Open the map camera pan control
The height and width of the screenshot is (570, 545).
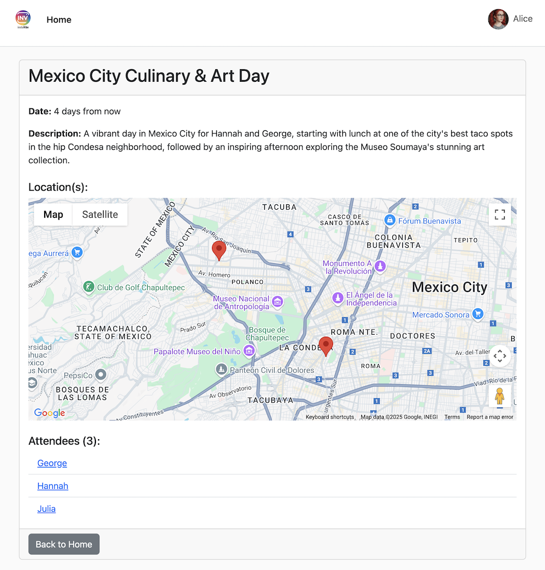pos(500,356)
